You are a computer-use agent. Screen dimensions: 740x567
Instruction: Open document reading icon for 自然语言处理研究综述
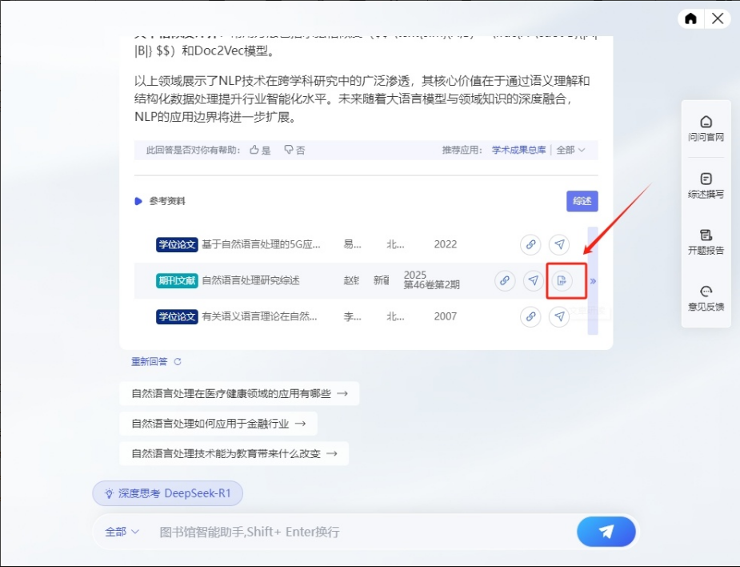click(562, 280)
